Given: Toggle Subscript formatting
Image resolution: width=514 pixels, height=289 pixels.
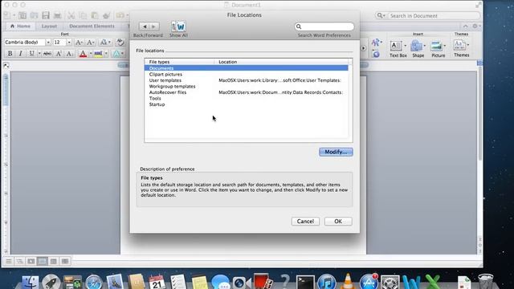Looking at the screenshot, I should 70,54.
